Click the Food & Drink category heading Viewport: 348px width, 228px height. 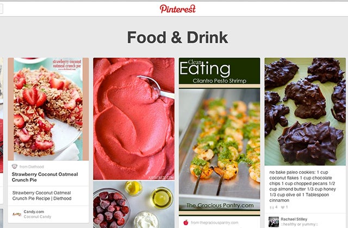click(x=177, y=37)
